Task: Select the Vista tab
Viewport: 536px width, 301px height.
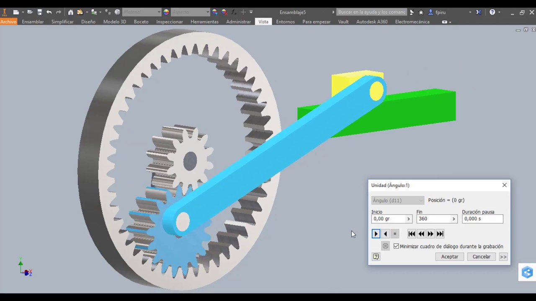Action: (x=263, y=22)
